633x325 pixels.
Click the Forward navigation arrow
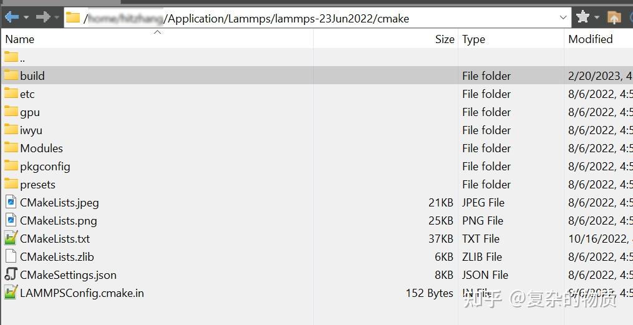tap(42, 17)
